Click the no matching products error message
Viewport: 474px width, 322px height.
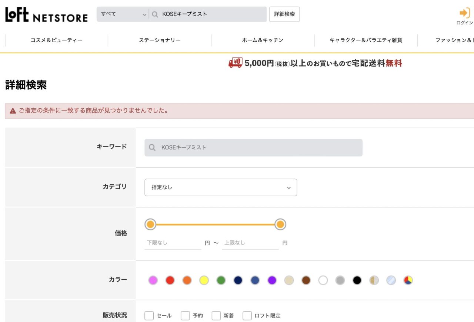coord(93,111)
